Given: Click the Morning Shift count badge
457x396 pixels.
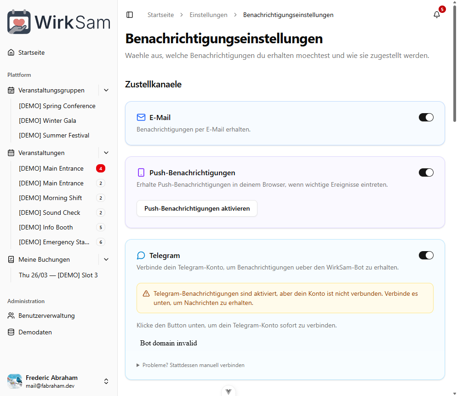Looking at the screenshot, I should click(101, 198).
